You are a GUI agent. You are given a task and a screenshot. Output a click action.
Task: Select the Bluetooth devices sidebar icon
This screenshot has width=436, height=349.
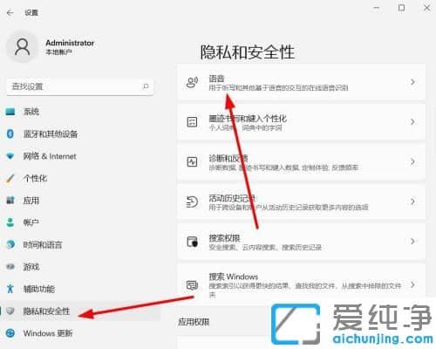pyautogui.click(x=10, y=133)
